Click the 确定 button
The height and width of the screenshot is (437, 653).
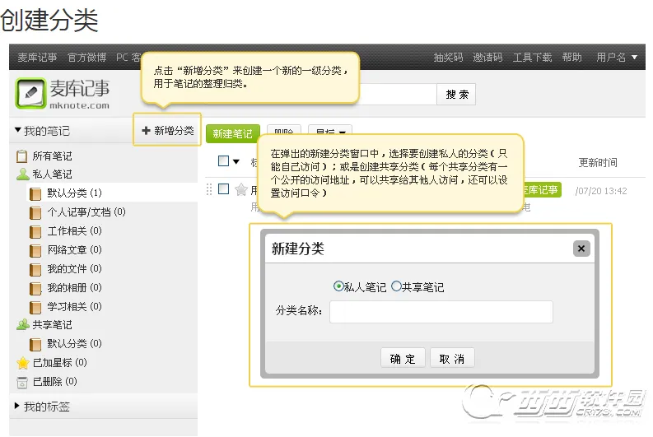point(403,359)
